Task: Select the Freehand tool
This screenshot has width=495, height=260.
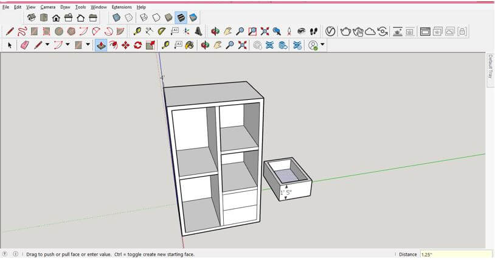Action: pyautogui.click(x=22, y=31)
